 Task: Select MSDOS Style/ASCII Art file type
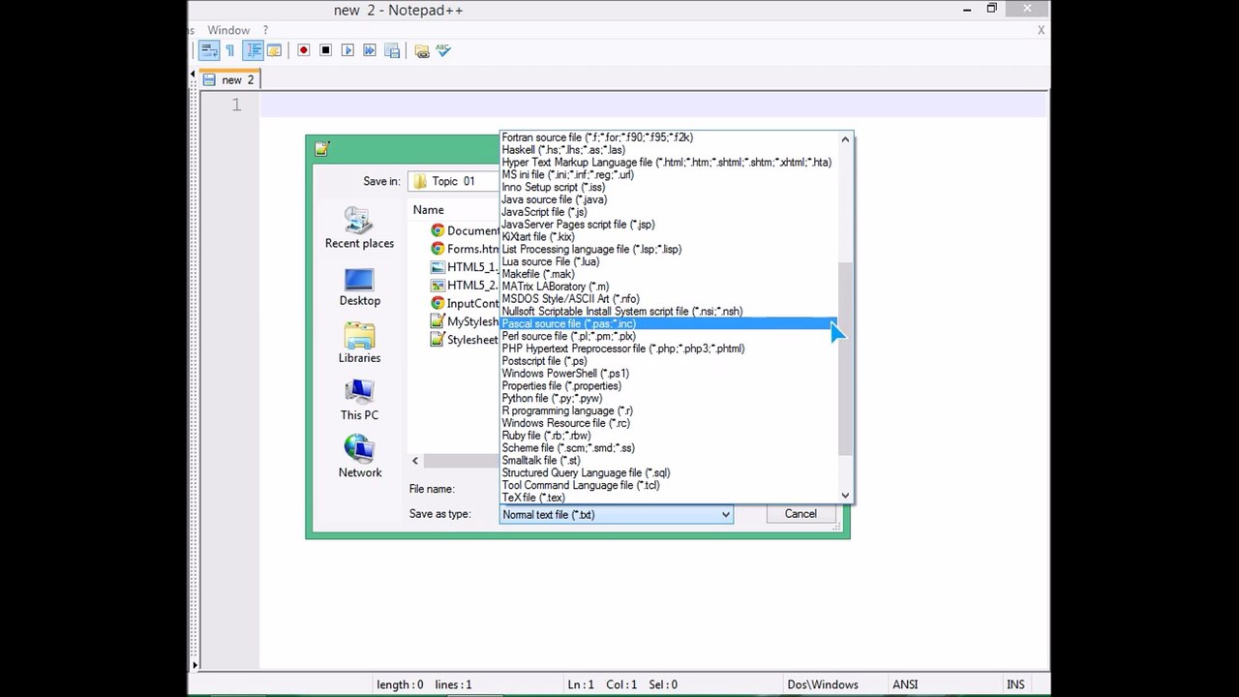point(669,299)
